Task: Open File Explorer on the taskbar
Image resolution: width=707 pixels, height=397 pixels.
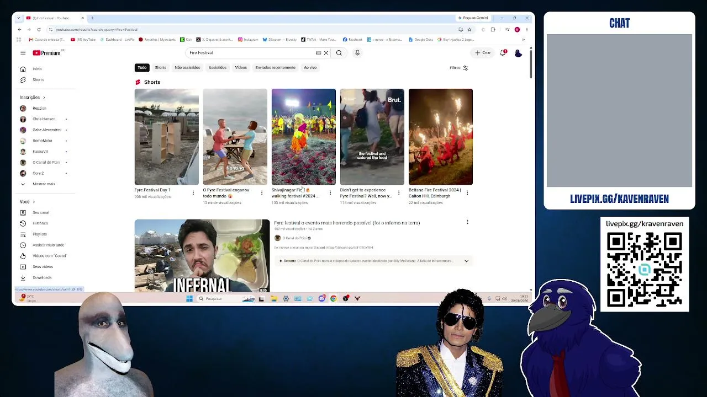Action: coord(273,299)
